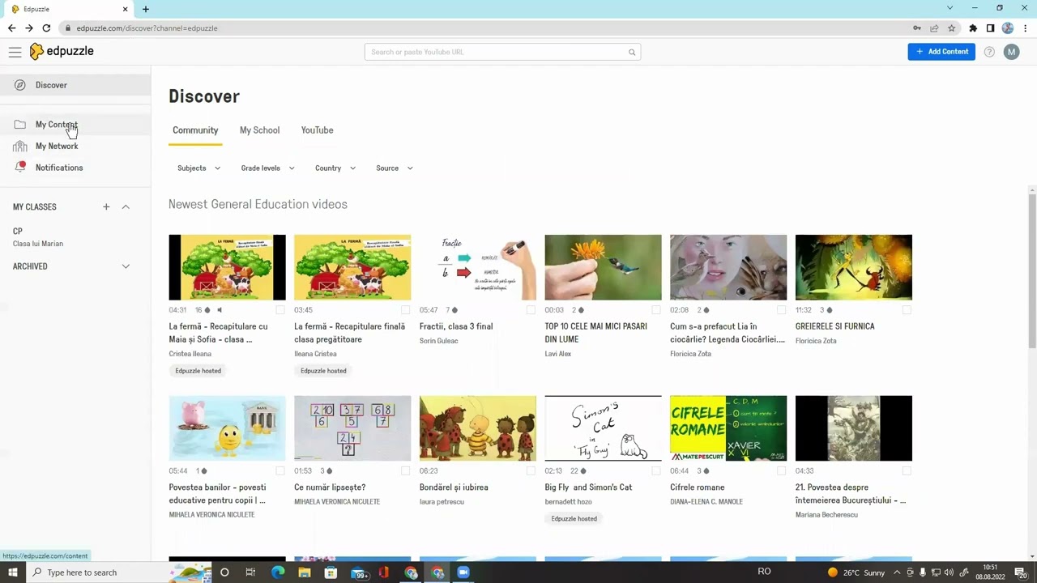Open the browser extensions puzzle icon
This screenshot has width=1037, height=583.
(973, 28)
